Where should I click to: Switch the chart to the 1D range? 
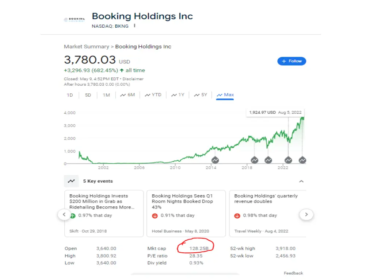coord(70,95)
